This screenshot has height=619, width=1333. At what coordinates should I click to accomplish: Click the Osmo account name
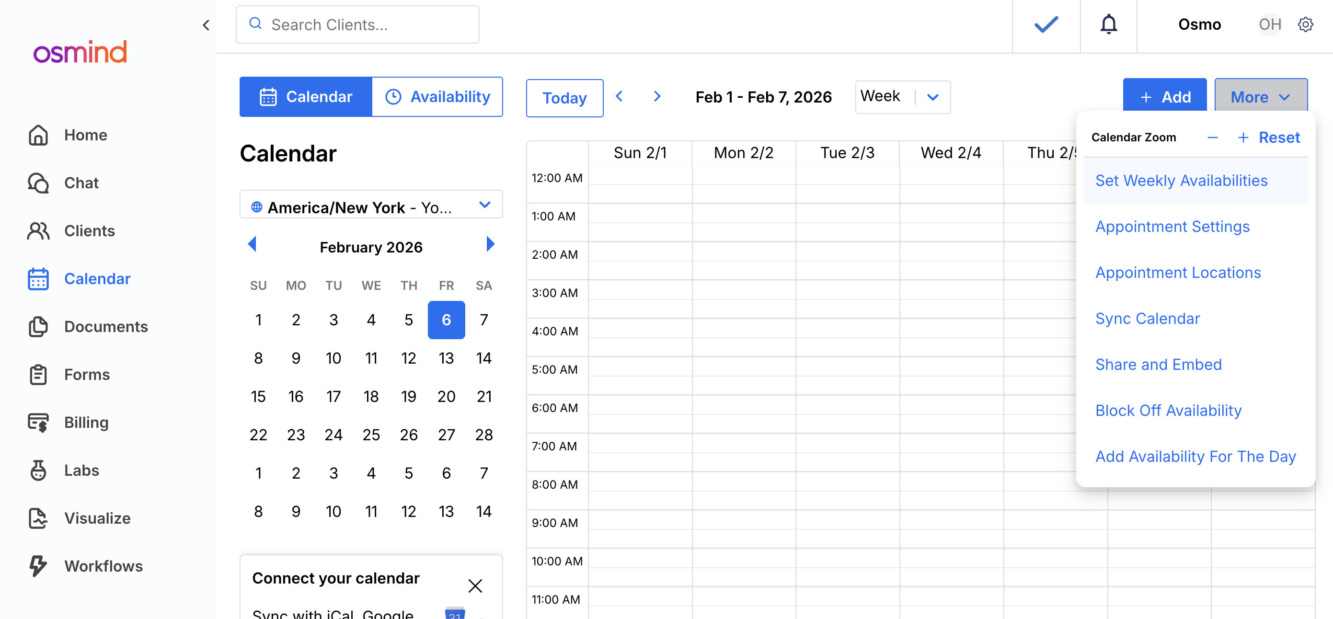[1199, 24]
